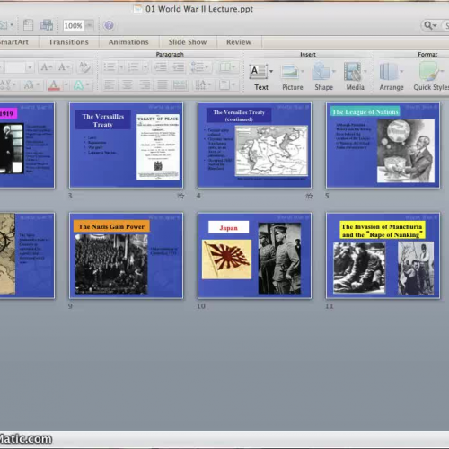
Task: Select slide 10 Japan thumbnail
Action: 254,256
